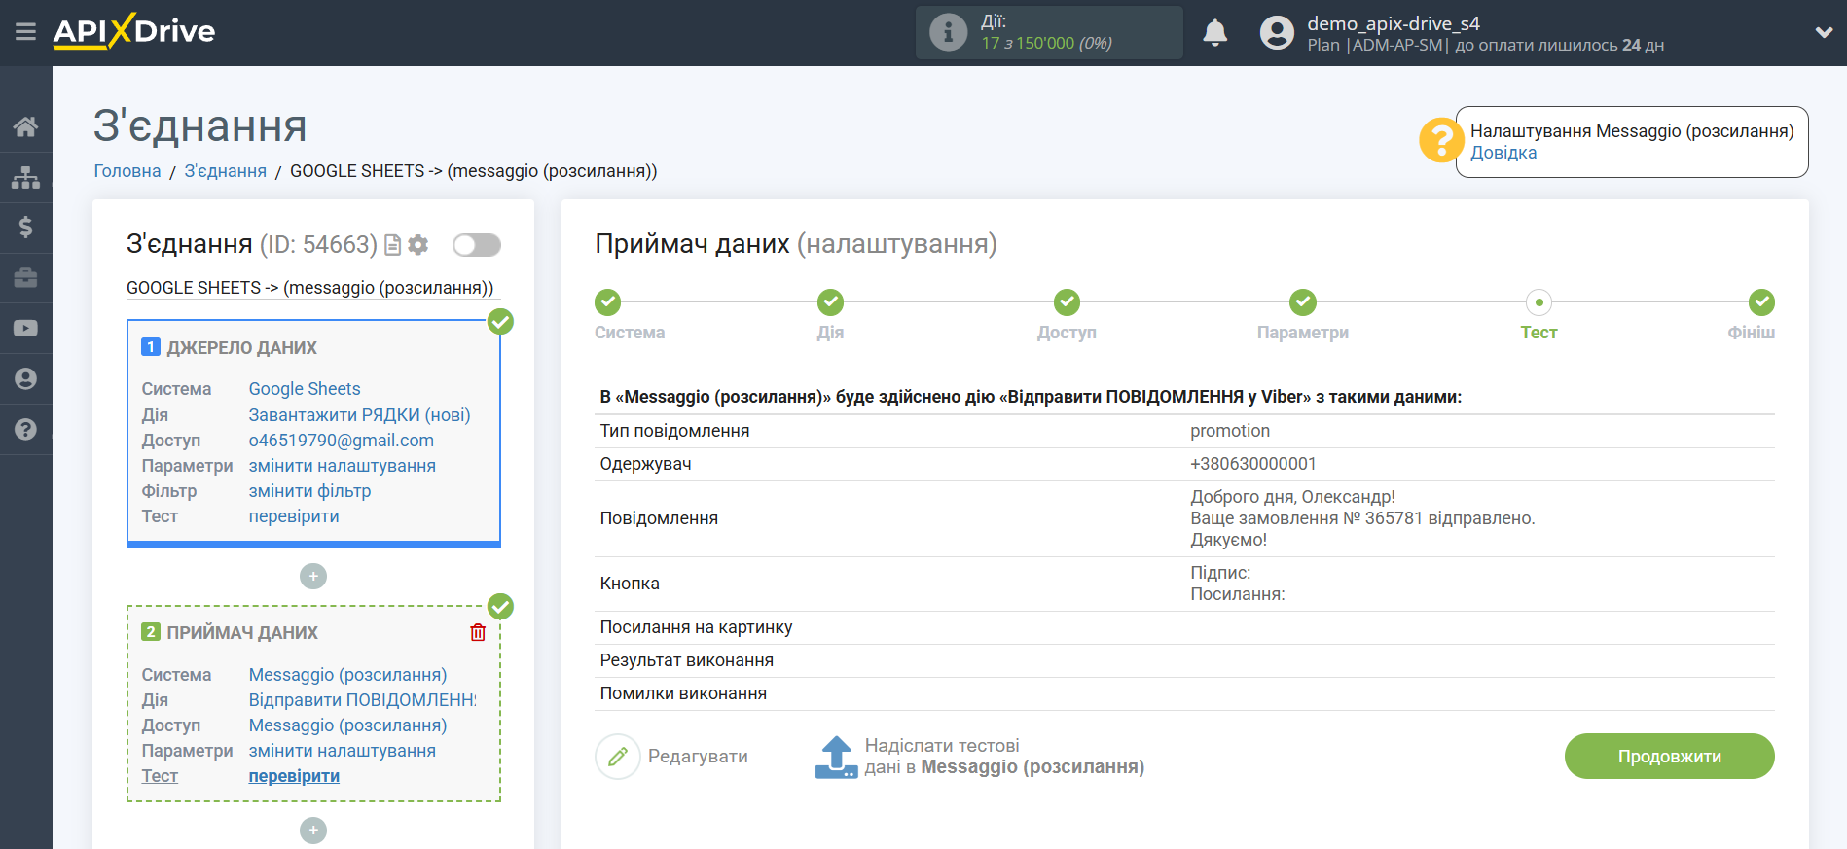Open the connections sitemap sidebar icon

point(26,177)
